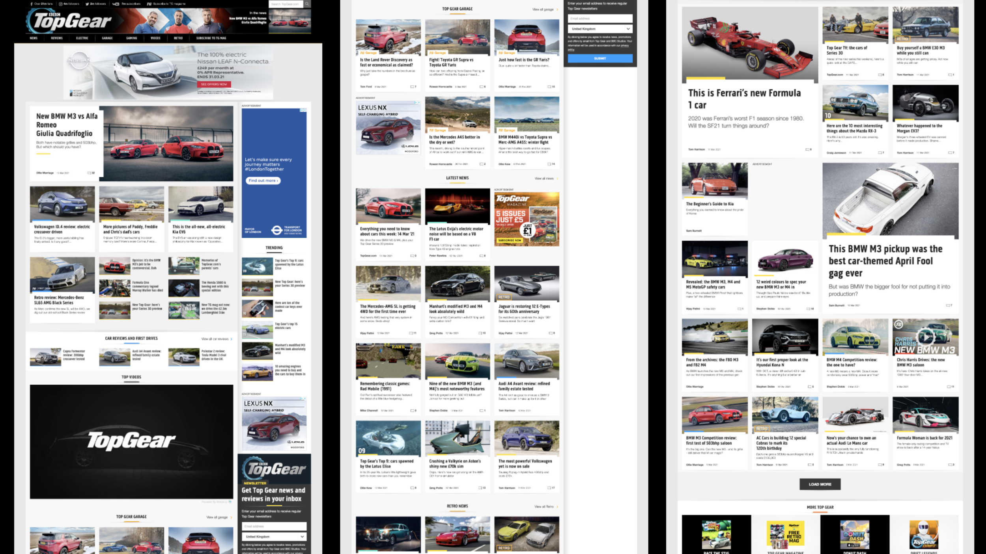Screen dimensions: 986x554
Task: Open comments on GR Yaris article
Action: click(x=551, y=87)
